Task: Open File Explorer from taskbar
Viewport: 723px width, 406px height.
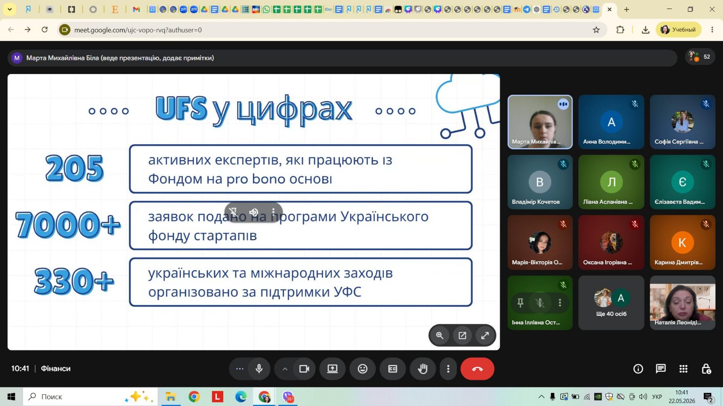Action: [170, 397]
